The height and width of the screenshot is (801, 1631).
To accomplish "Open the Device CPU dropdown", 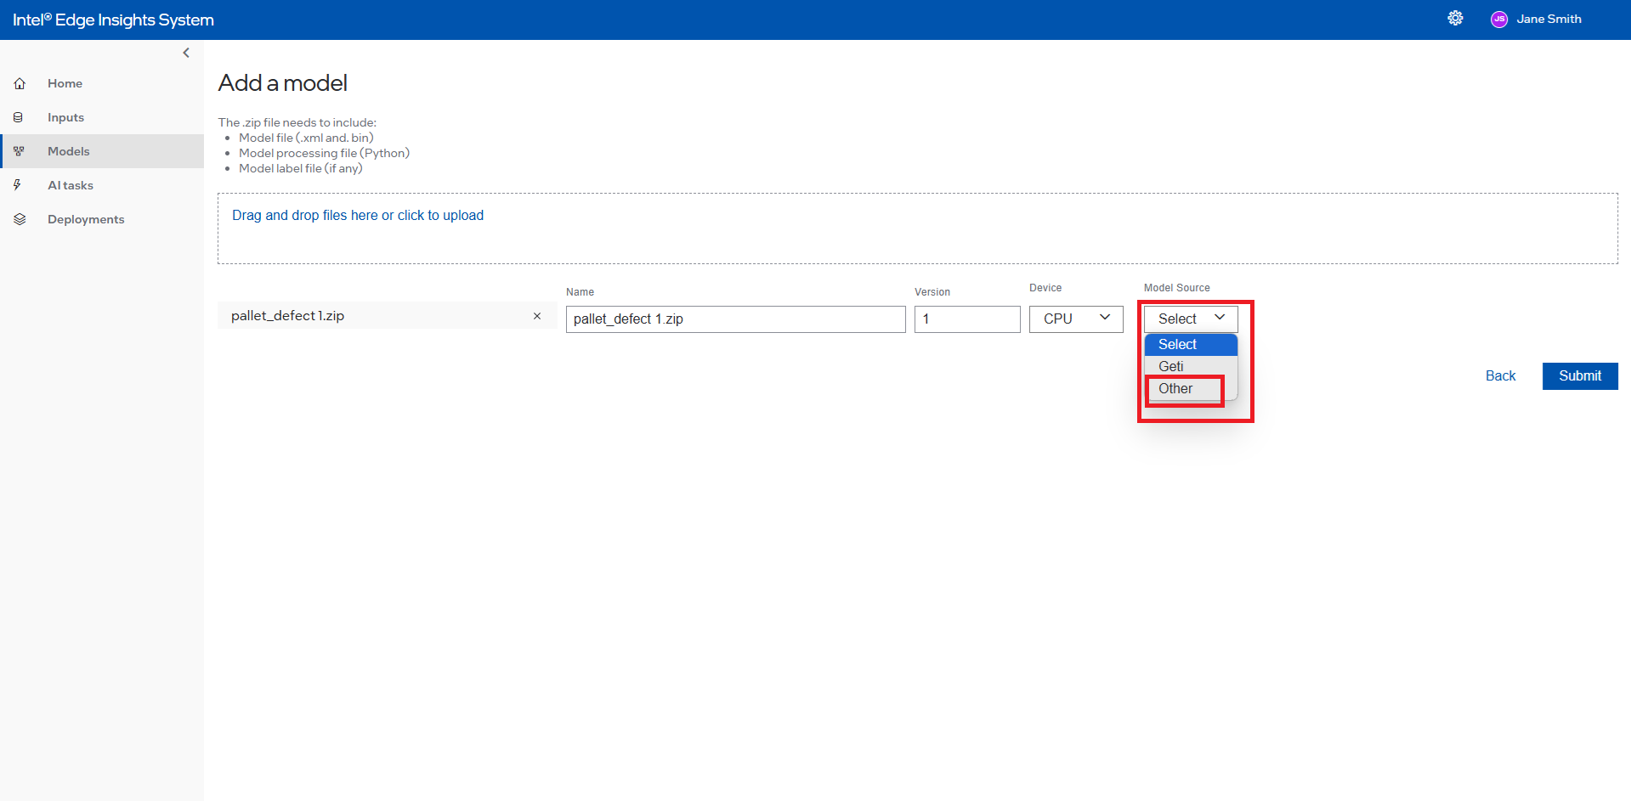I will coord(1076,319).
